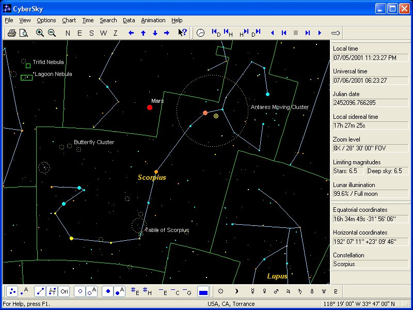Click the Local time value field
This screenshot has height=310, width=413.
click(371, 58)
